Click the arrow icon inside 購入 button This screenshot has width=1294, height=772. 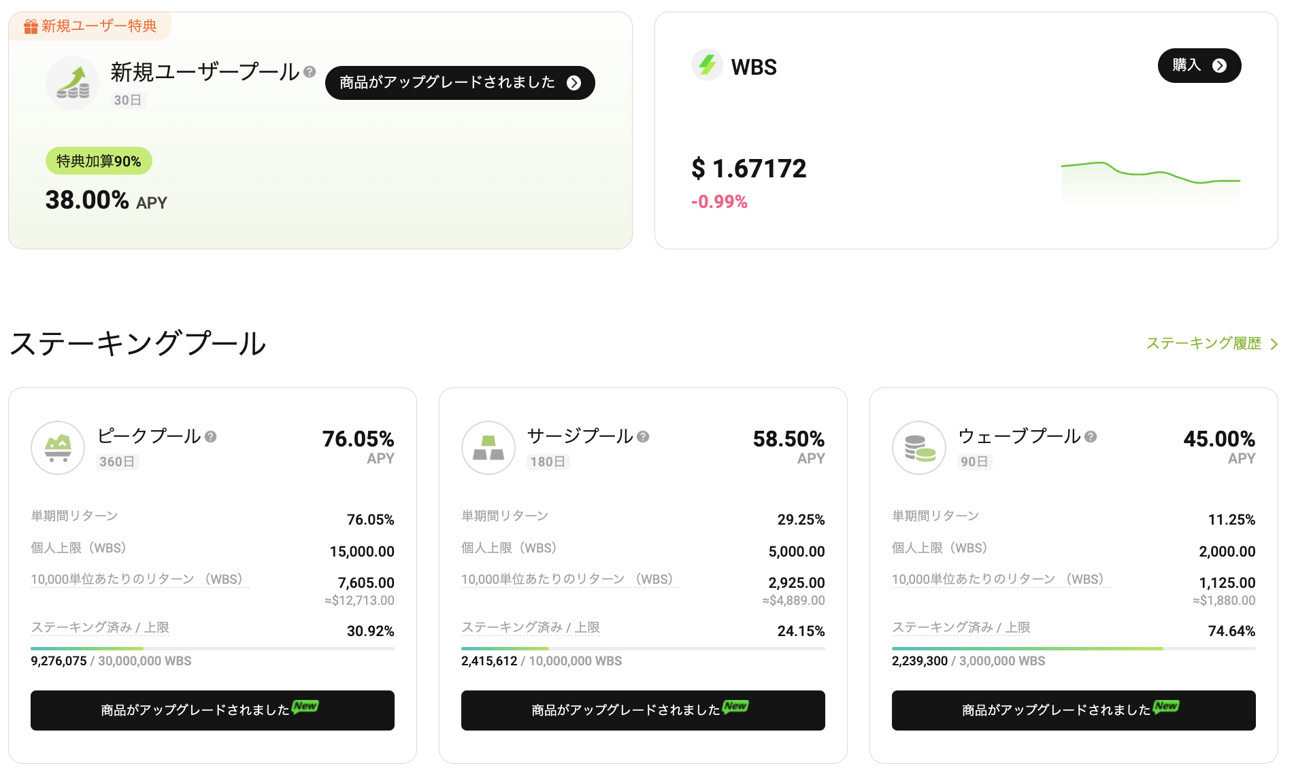coord(1220,66)
